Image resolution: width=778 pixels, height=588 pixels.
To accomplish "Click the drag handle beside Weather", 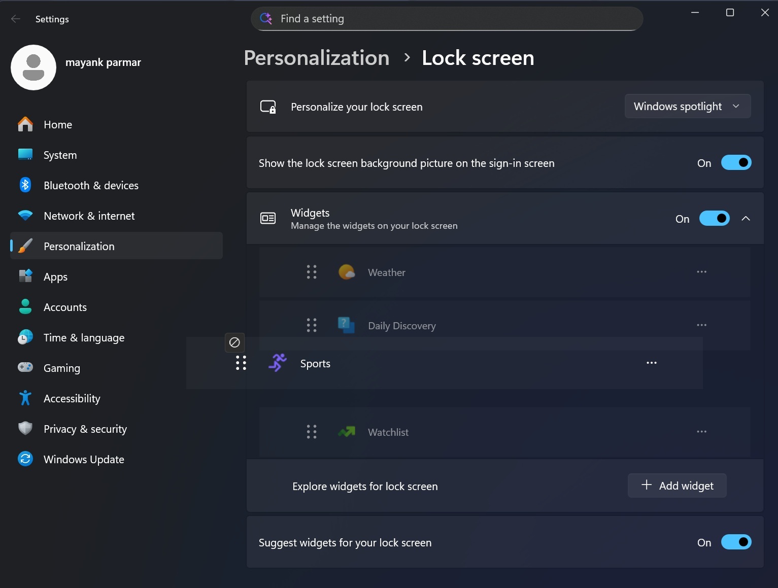I will (312, 272).
